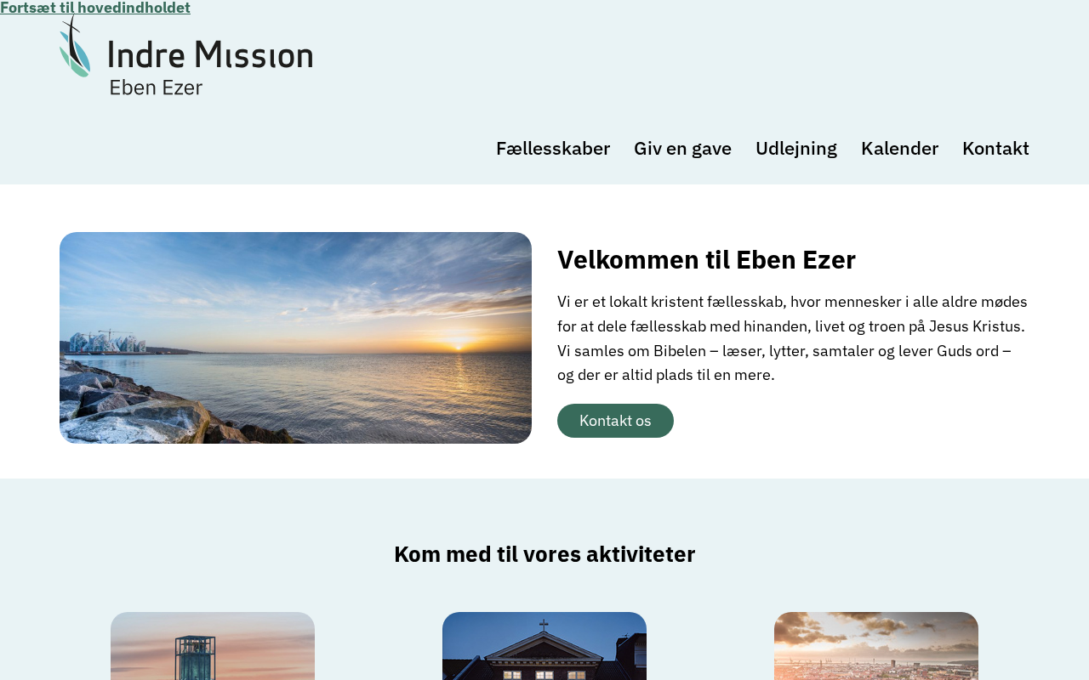Click the Indre Mission wordmark text
Image resolution: width=1089 pixels, height=680 pixels.
click(x=211, y=55)
